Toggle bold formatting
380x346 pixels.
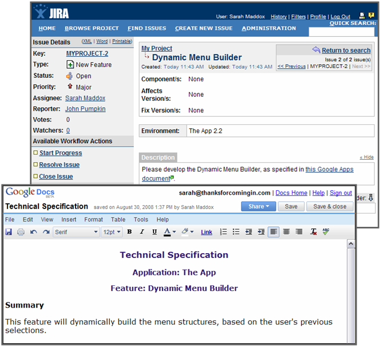(x=129, y=232)
